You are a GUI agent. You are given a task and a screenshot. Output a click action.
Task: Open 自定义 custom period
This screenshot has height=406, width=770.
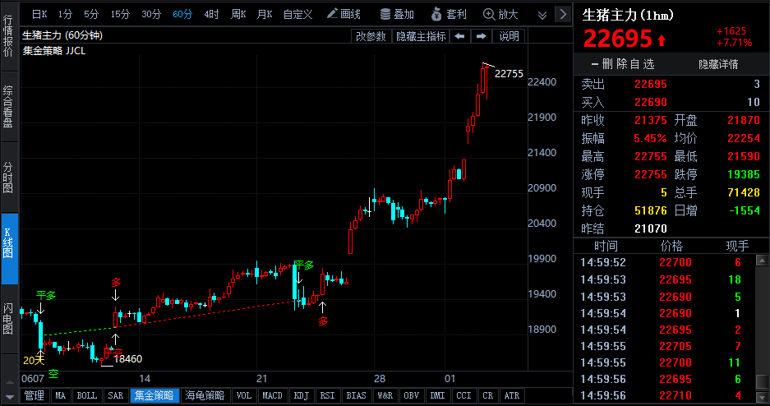coord(297,14)
